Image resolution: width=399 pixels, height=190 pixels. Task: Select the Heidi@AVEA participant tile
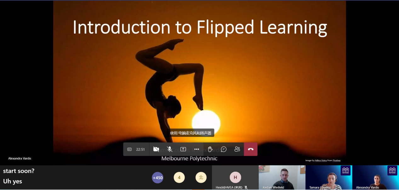pyautogui.click(x=235, y=177)
